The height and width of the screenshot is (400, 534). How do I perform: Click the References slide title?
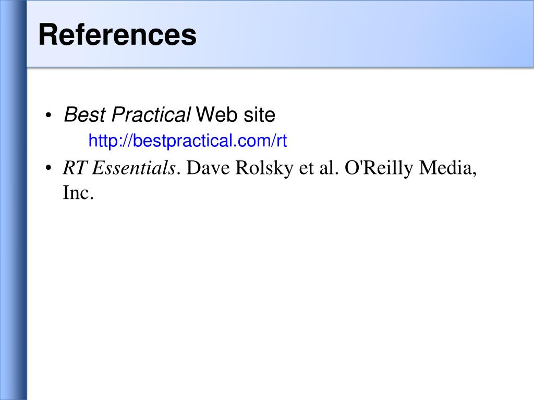pos(117,35)
